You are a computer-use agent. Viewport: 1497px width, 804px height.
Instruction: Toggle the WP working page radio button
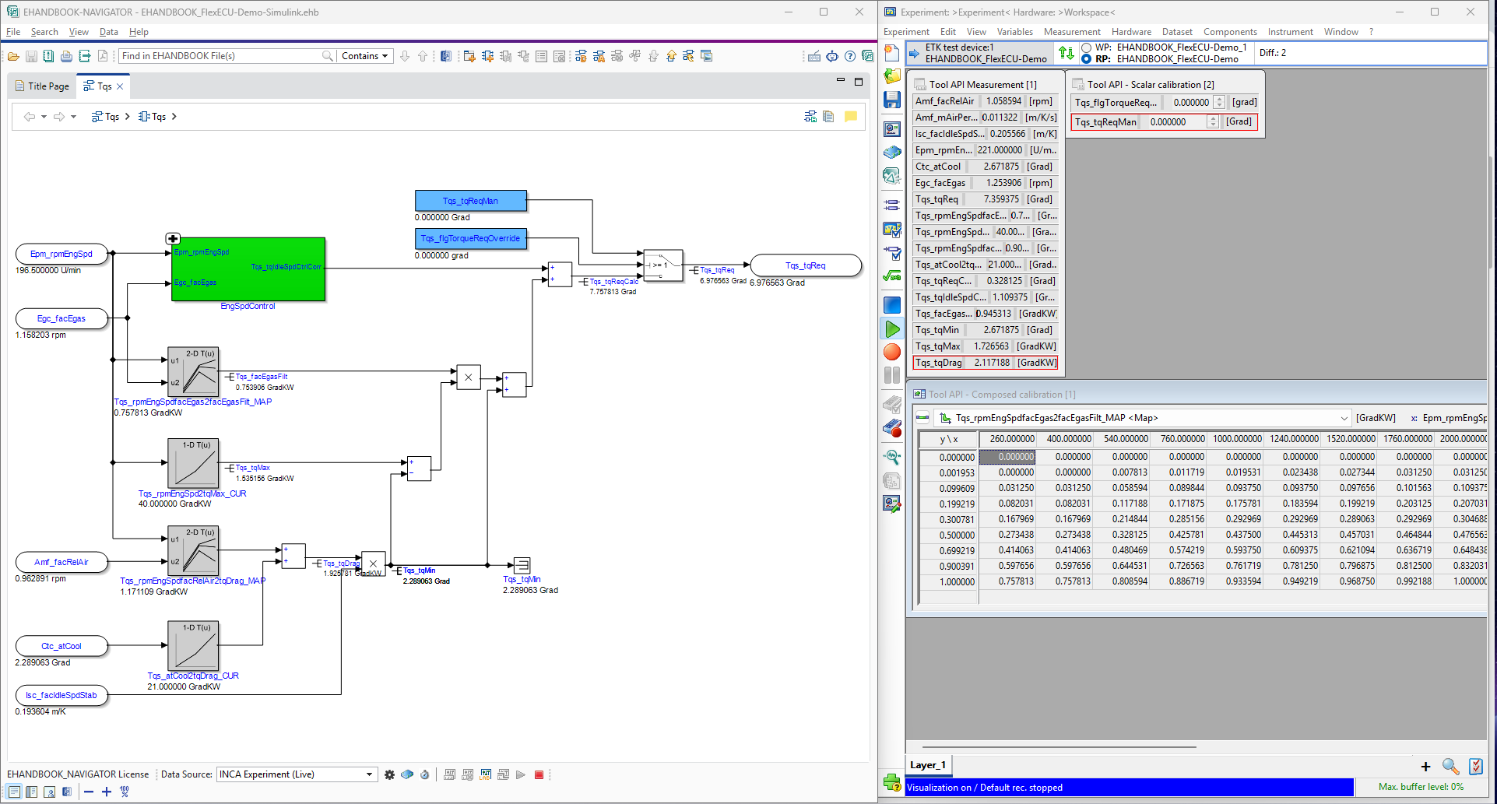[1085, 47]
